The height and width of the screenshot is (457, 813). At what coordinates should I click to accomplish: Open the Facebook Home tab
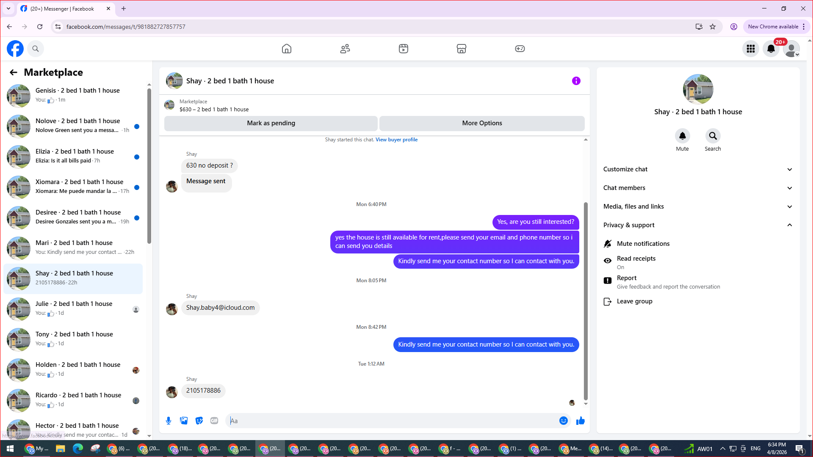pyautogui.click(x=287, y=49)
